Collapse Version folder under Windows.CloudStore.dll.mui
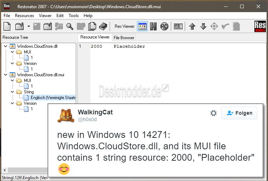 point(12,103)
